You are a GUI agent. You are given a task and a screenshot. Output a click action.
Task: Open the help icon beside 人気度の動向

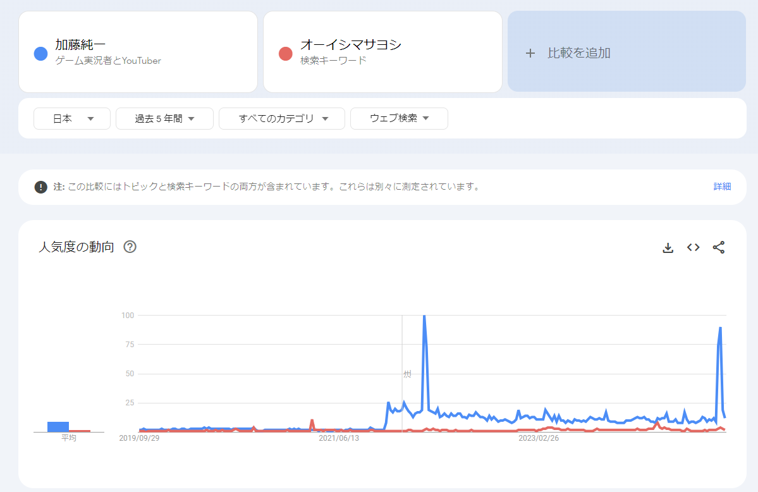click(x=130, y=247)
